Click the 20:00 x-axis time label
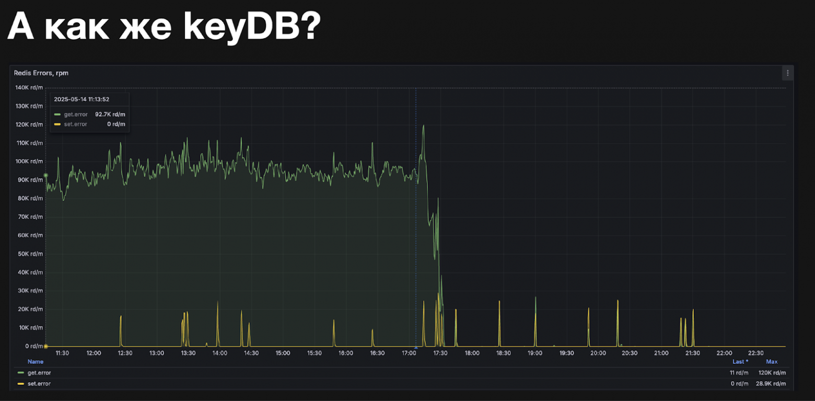 pos(598,353)
